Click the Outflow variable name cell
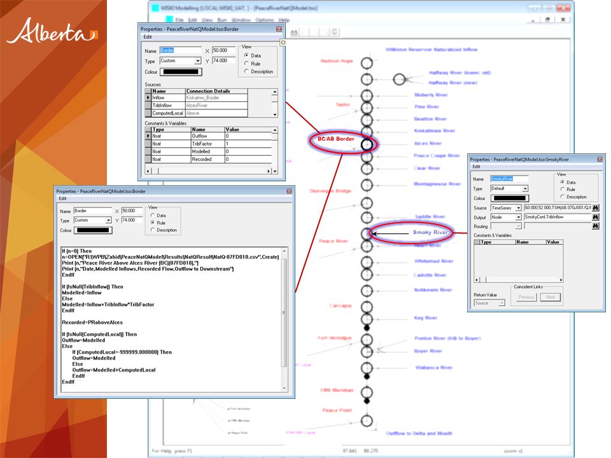This screenshot has width=611, height=458. 207,136
